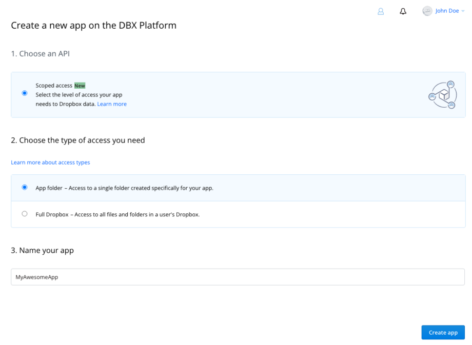
Task: Open the notification bell icon
Action: pos(403,11)
